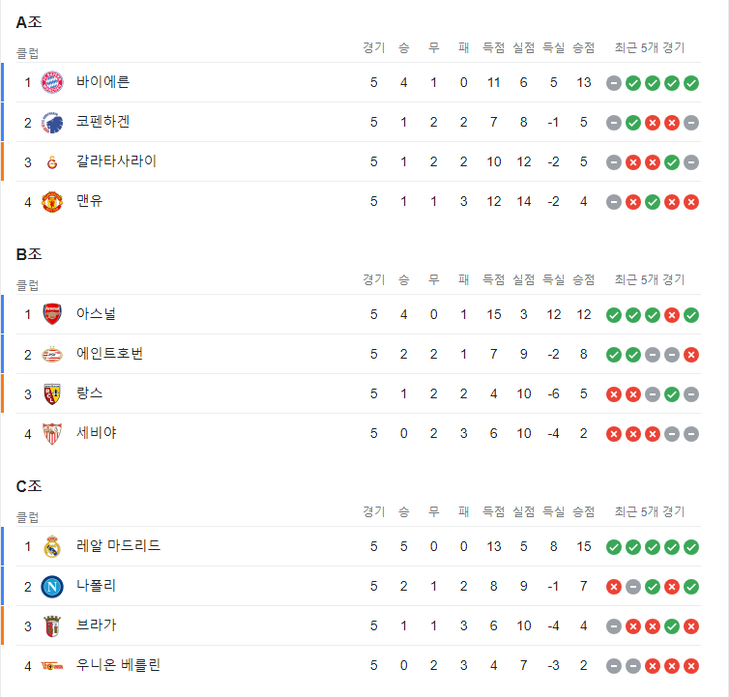The width and height of the screenshot is (729, 697).
Task: Click the 승점 column header in B조
Action: pos(583,280)
